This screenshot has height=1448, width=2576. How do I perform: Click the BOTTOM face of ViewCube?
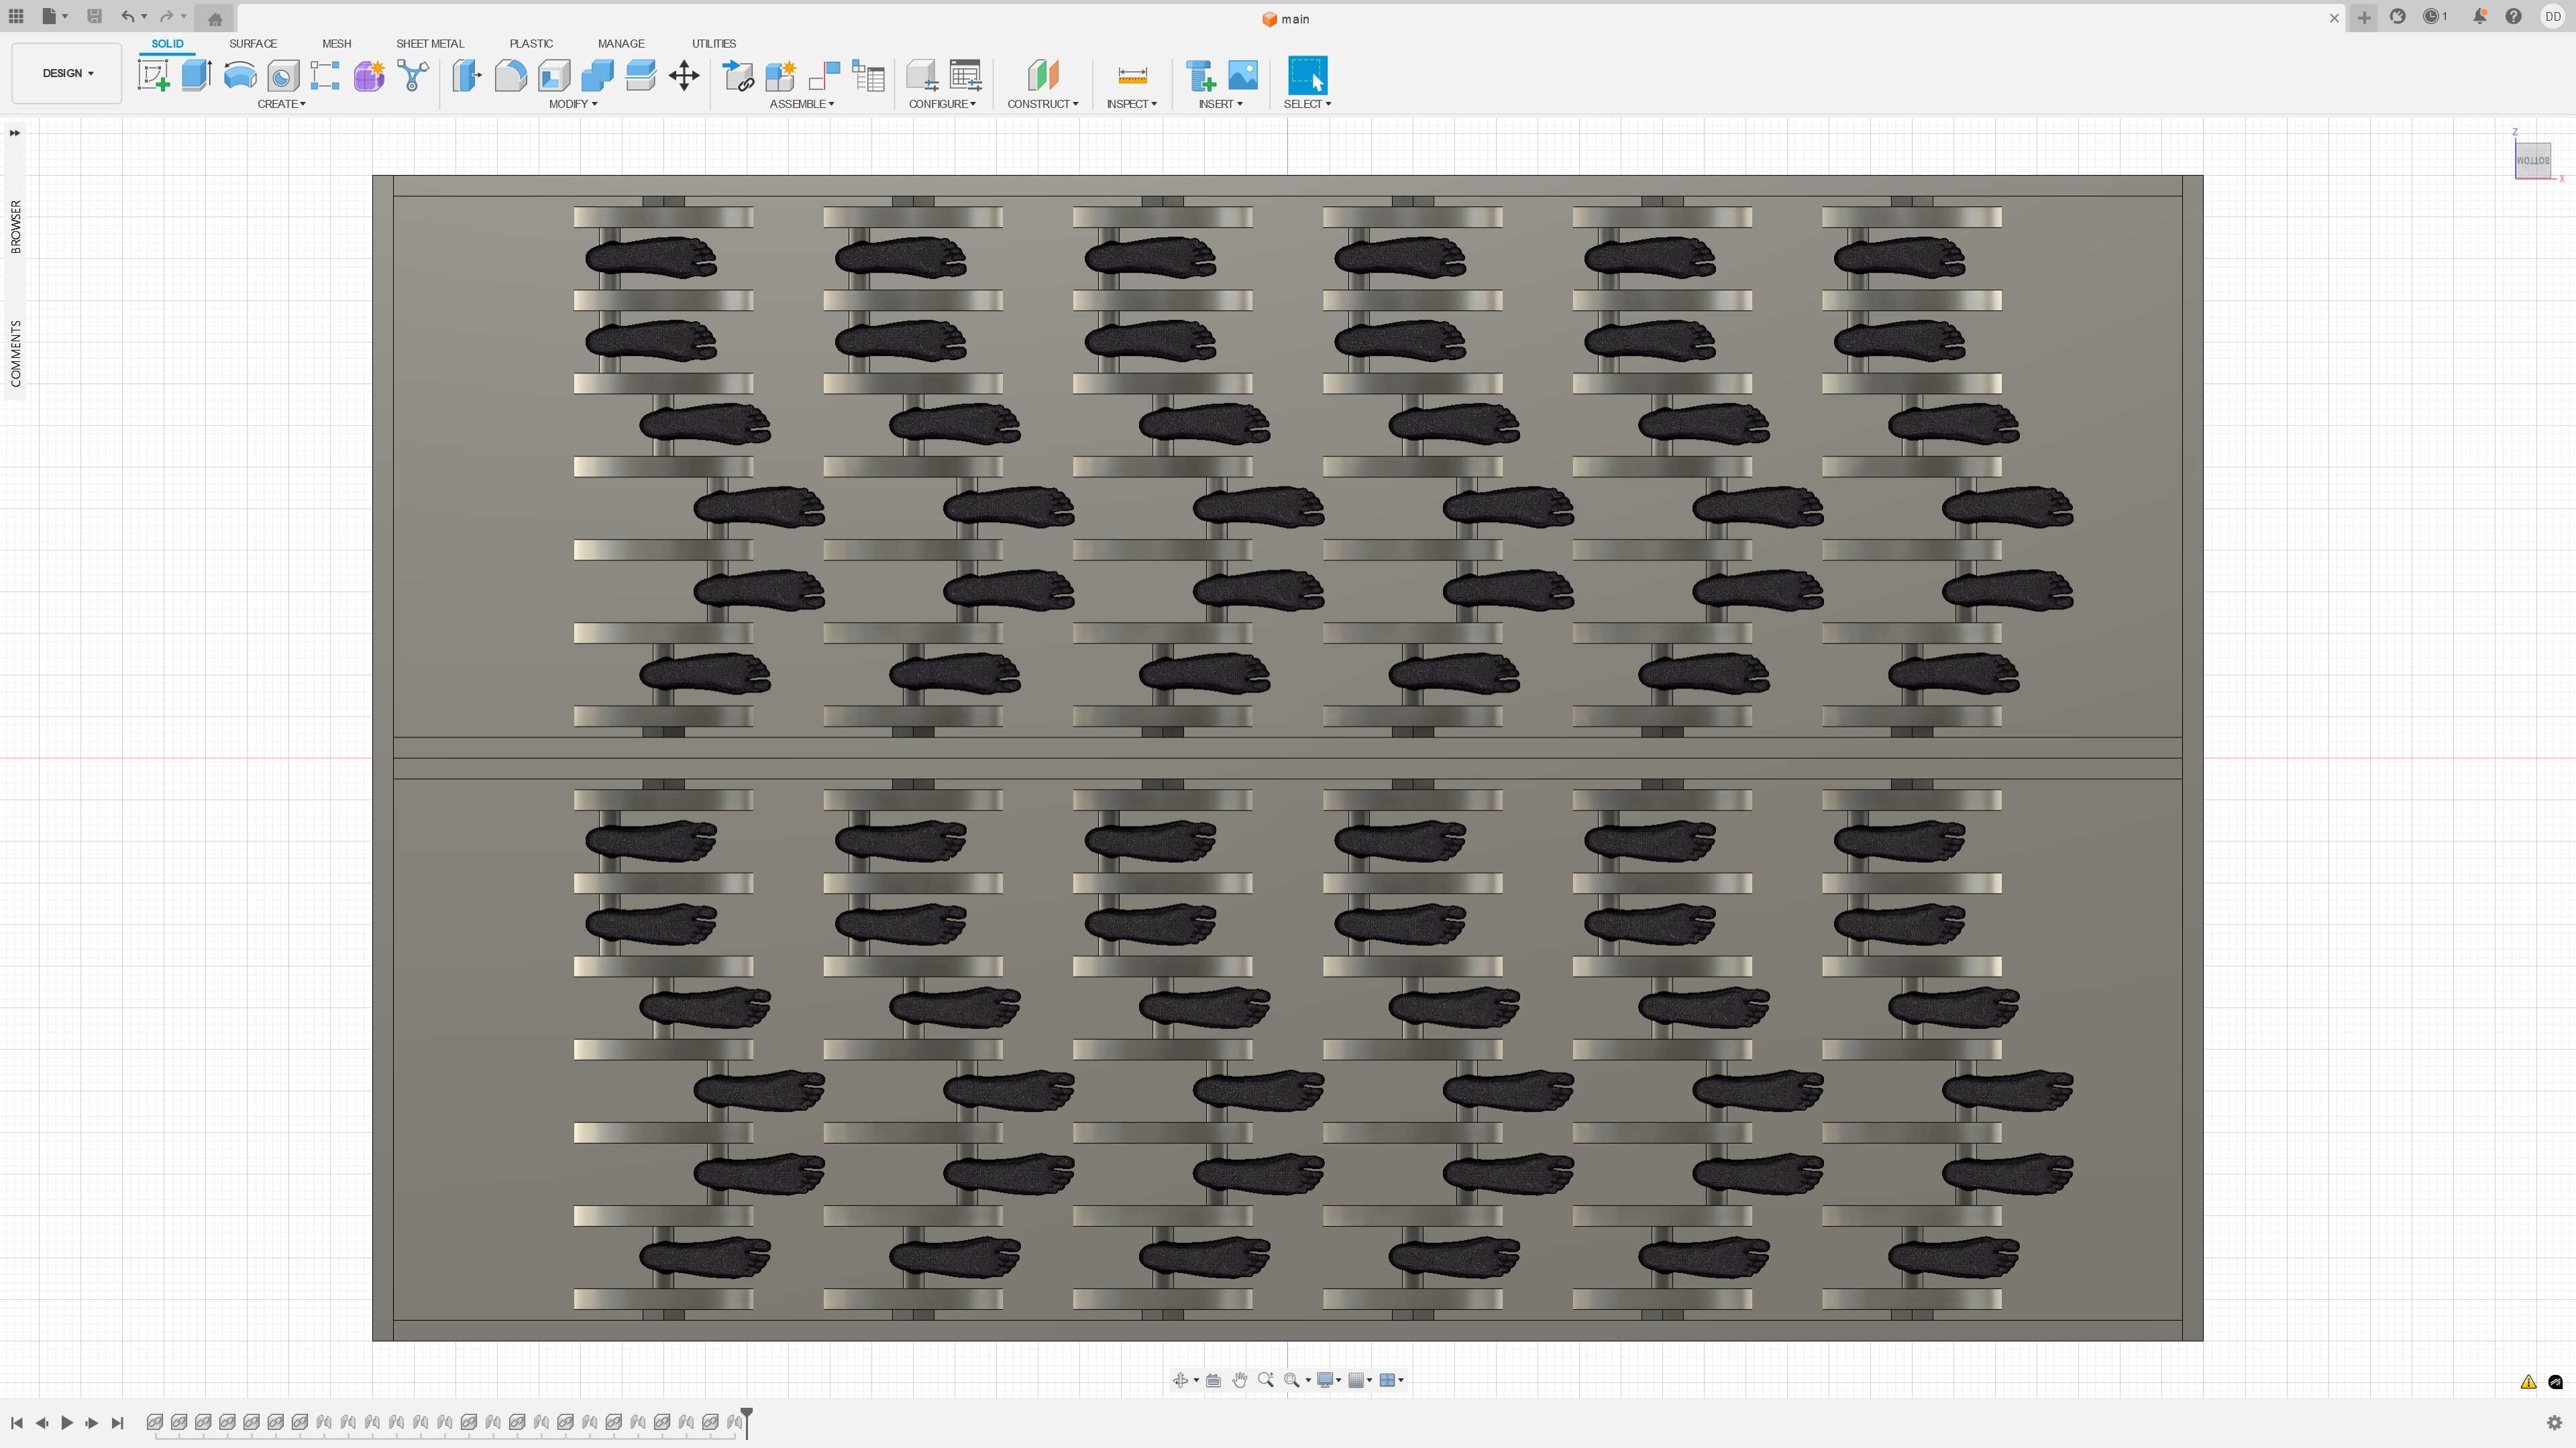click(2532, 161)
